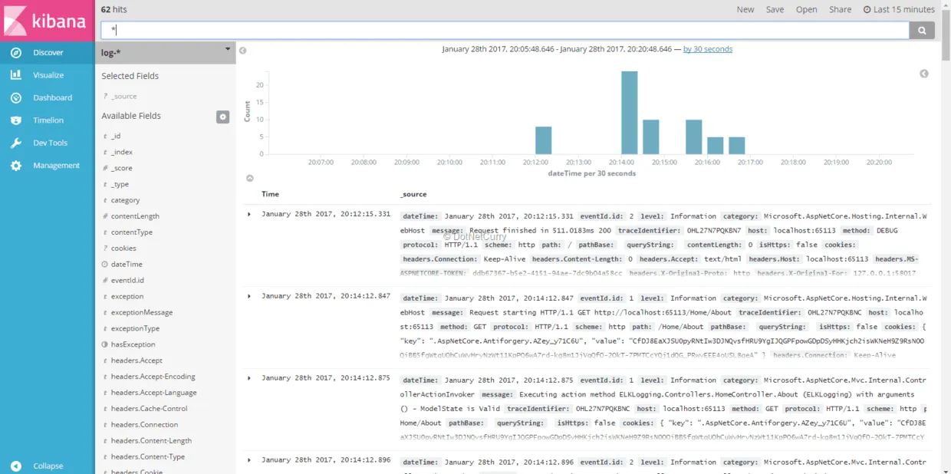Open the Visualize bar chart icon
This screenshot has width=951, height=474.
15,75
